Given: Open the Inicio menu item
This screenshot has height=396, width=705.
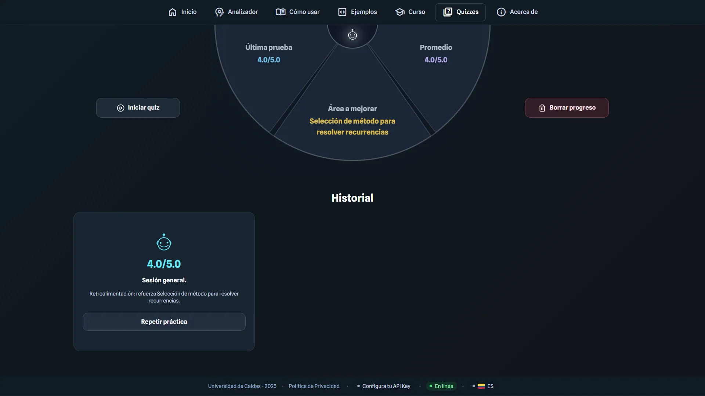Looking at the screenshot, I should tap(182, 12).
